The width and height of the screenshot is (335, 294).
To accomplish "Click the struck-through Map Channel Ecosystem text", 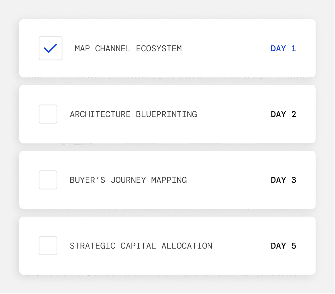I will click(x=128, y=49).
